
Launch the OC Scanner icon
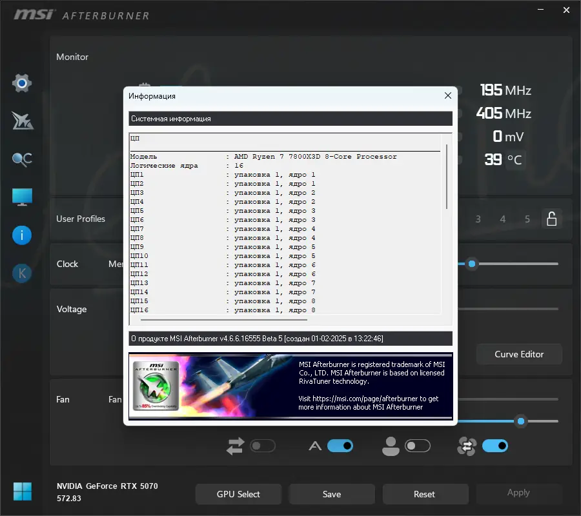[x=22, y=159]
